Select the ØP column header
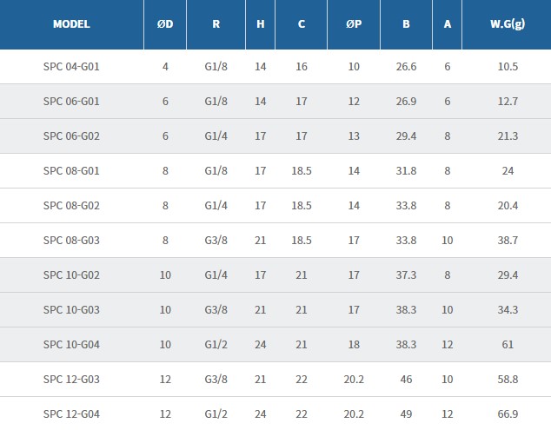 tap(355, 24)
